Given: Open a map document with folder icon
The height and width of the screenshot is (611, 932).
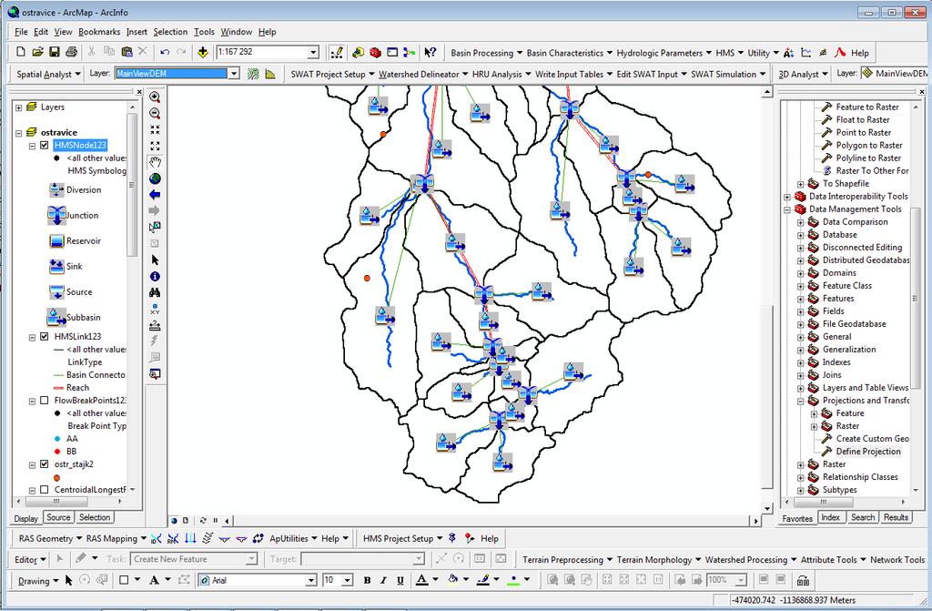Looking at the screenshot, I should (37, 52).
